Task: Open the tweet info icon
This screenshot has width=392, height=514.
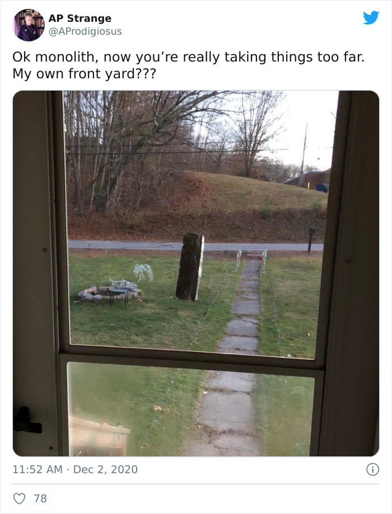Action: pyautogui.click(x=372, y=469)
